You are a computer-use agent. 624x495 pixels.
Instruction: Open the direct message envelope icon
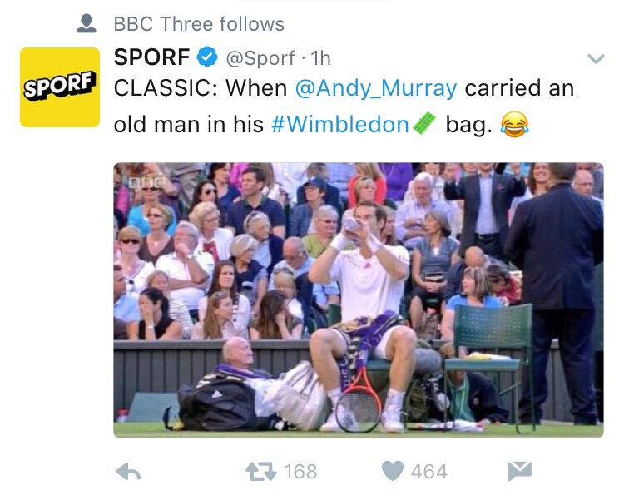pos(520,471)
